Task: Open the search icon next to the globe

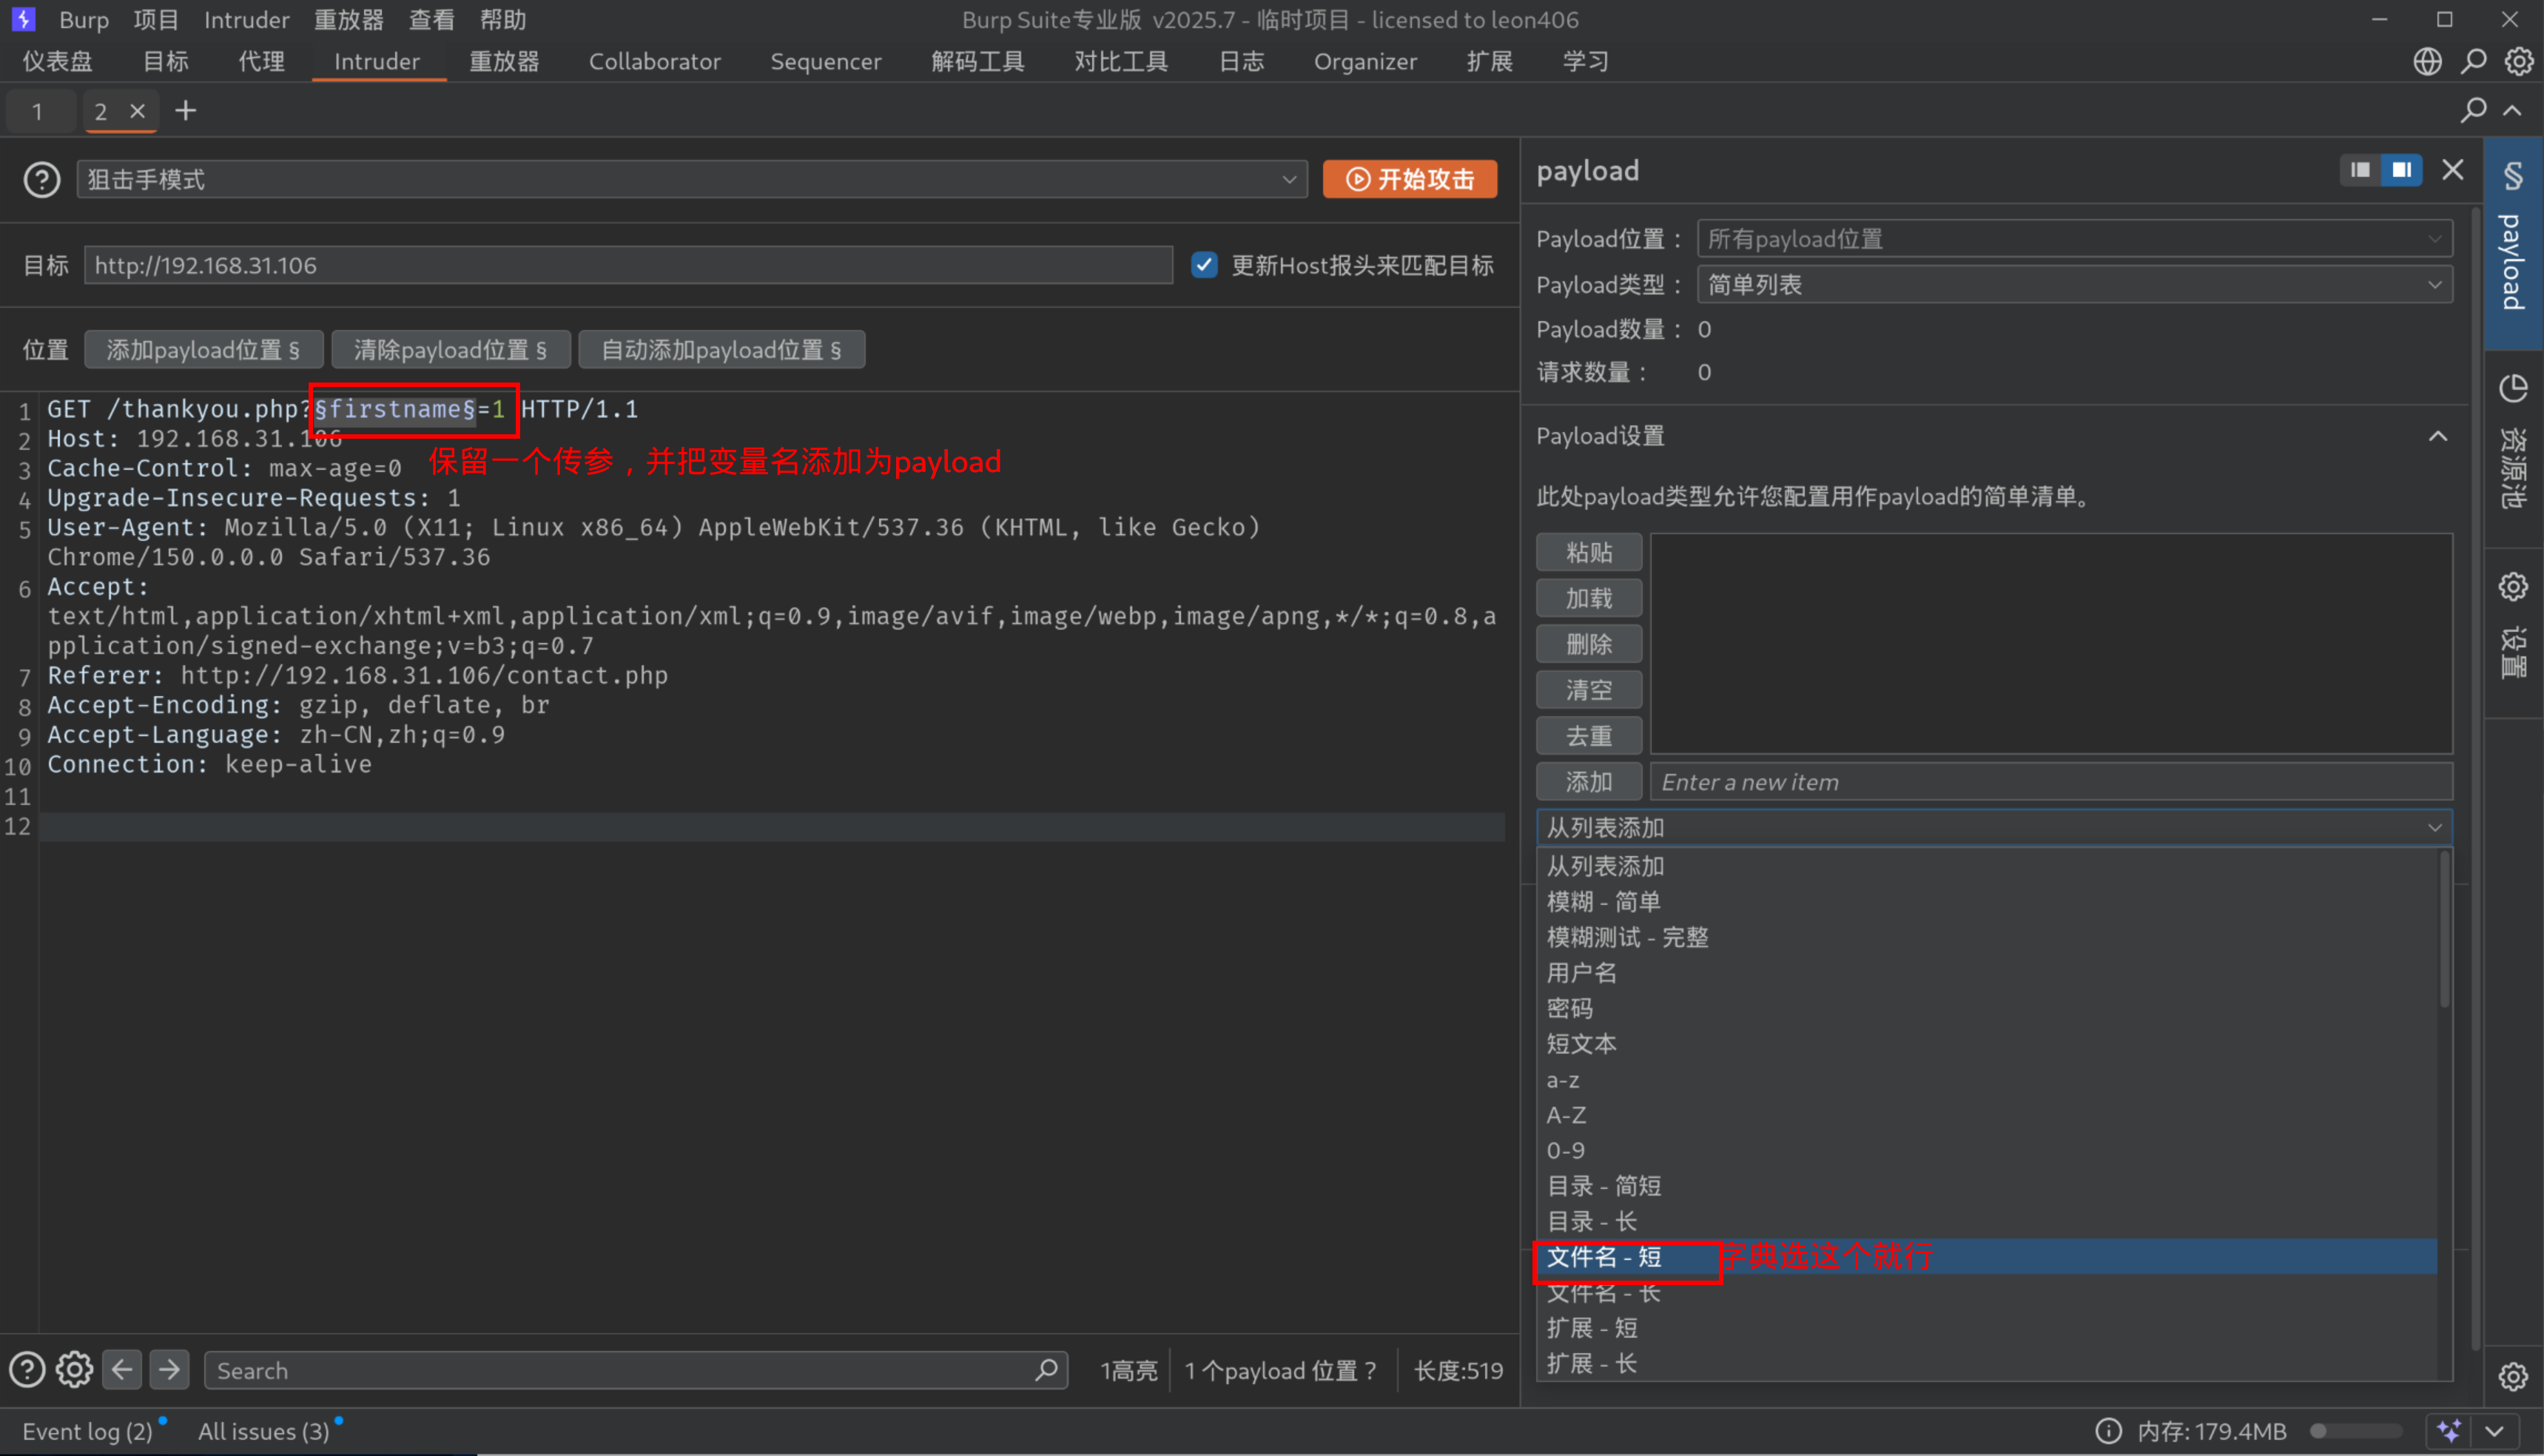Action: pyautogui.click(x=2473, y=61)
